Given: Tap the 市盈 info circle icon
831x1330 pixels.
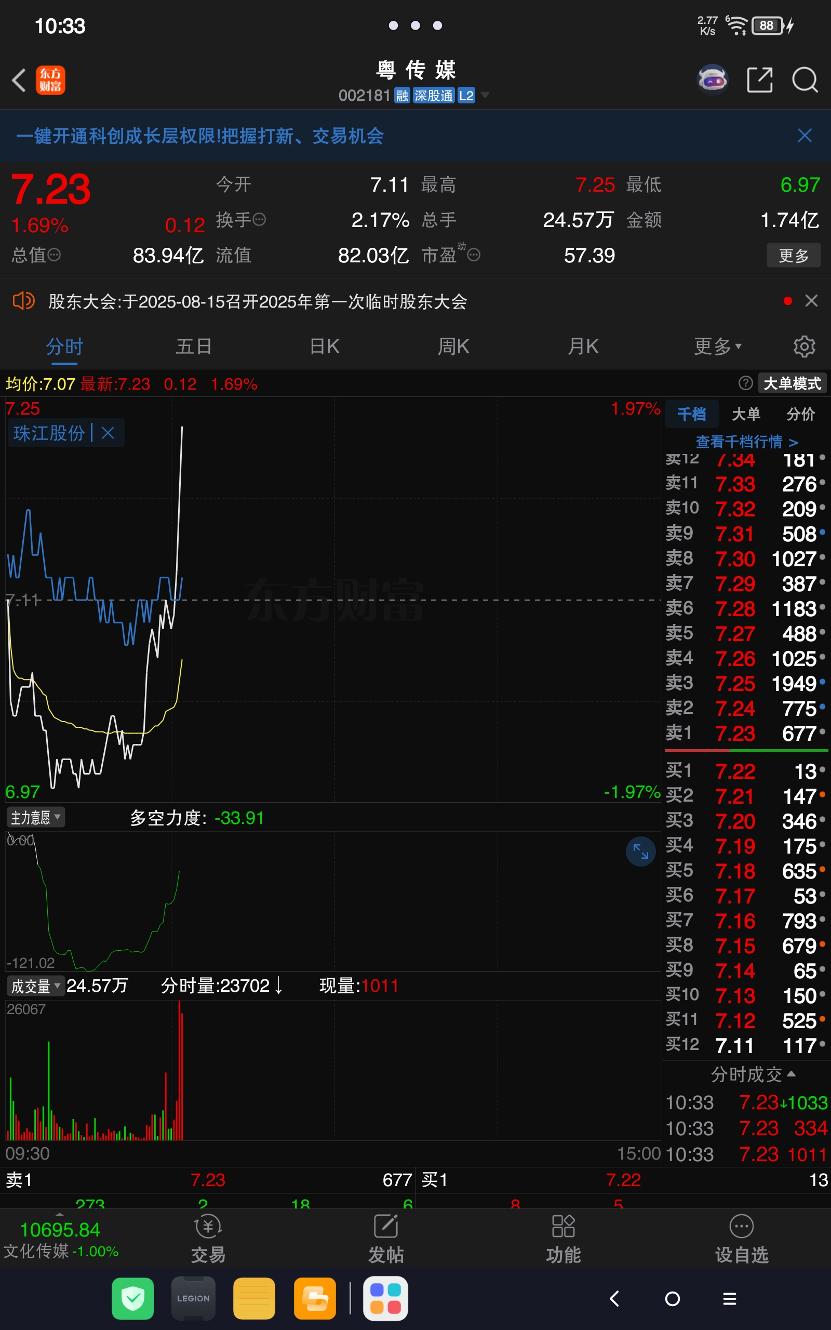Looking at the screenshot, I should 474,255.
